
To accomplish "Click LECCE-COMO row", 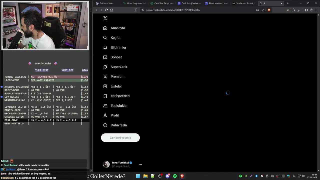I will click(46, 80).
